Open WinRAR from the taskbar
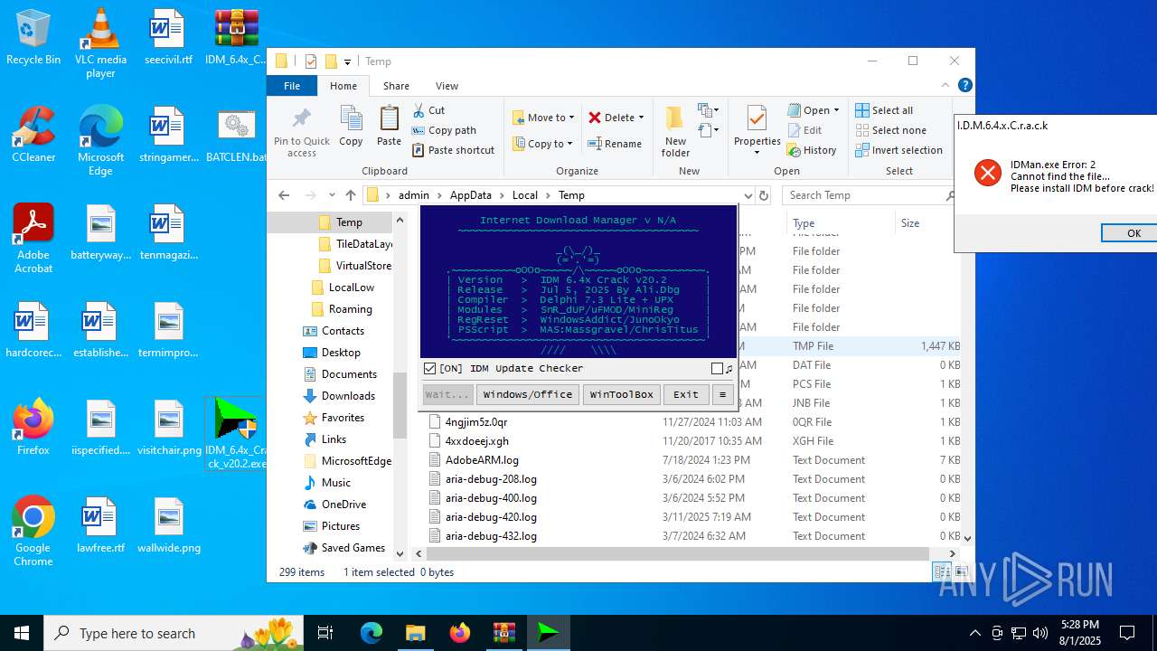The width and height of the screenshot is (1157, 651). [x=503, y=633]
